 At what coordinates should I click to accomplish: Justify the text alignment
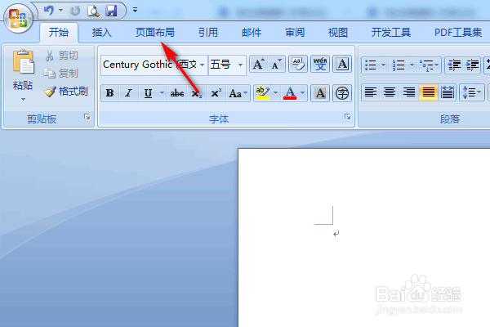(428, 92)
